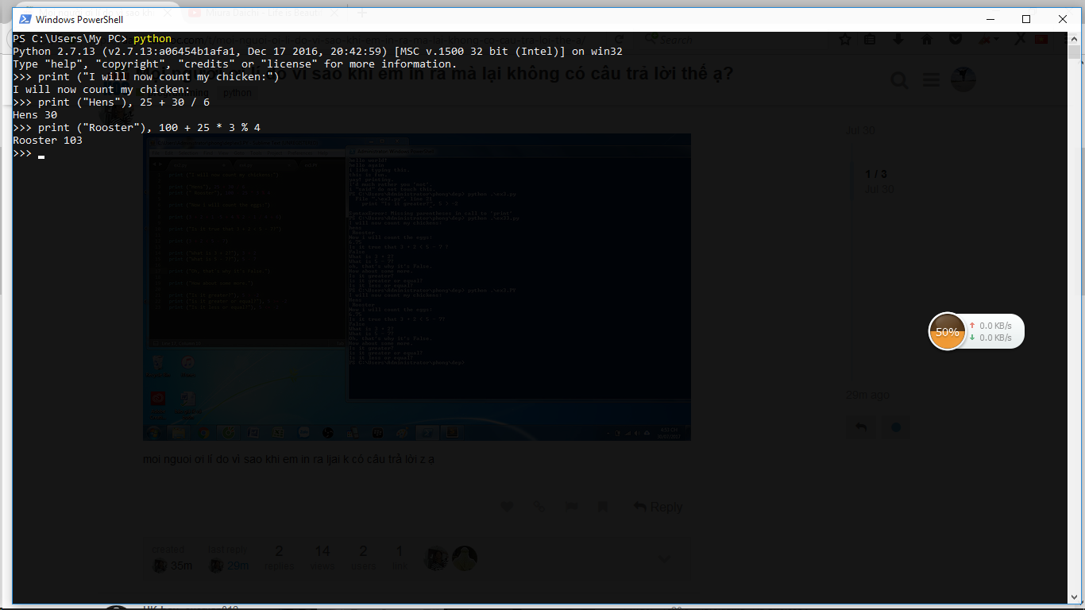Open the downloads arrow icon in browser toolbar
Screen dimensions: 1085x610
[899, 40]
